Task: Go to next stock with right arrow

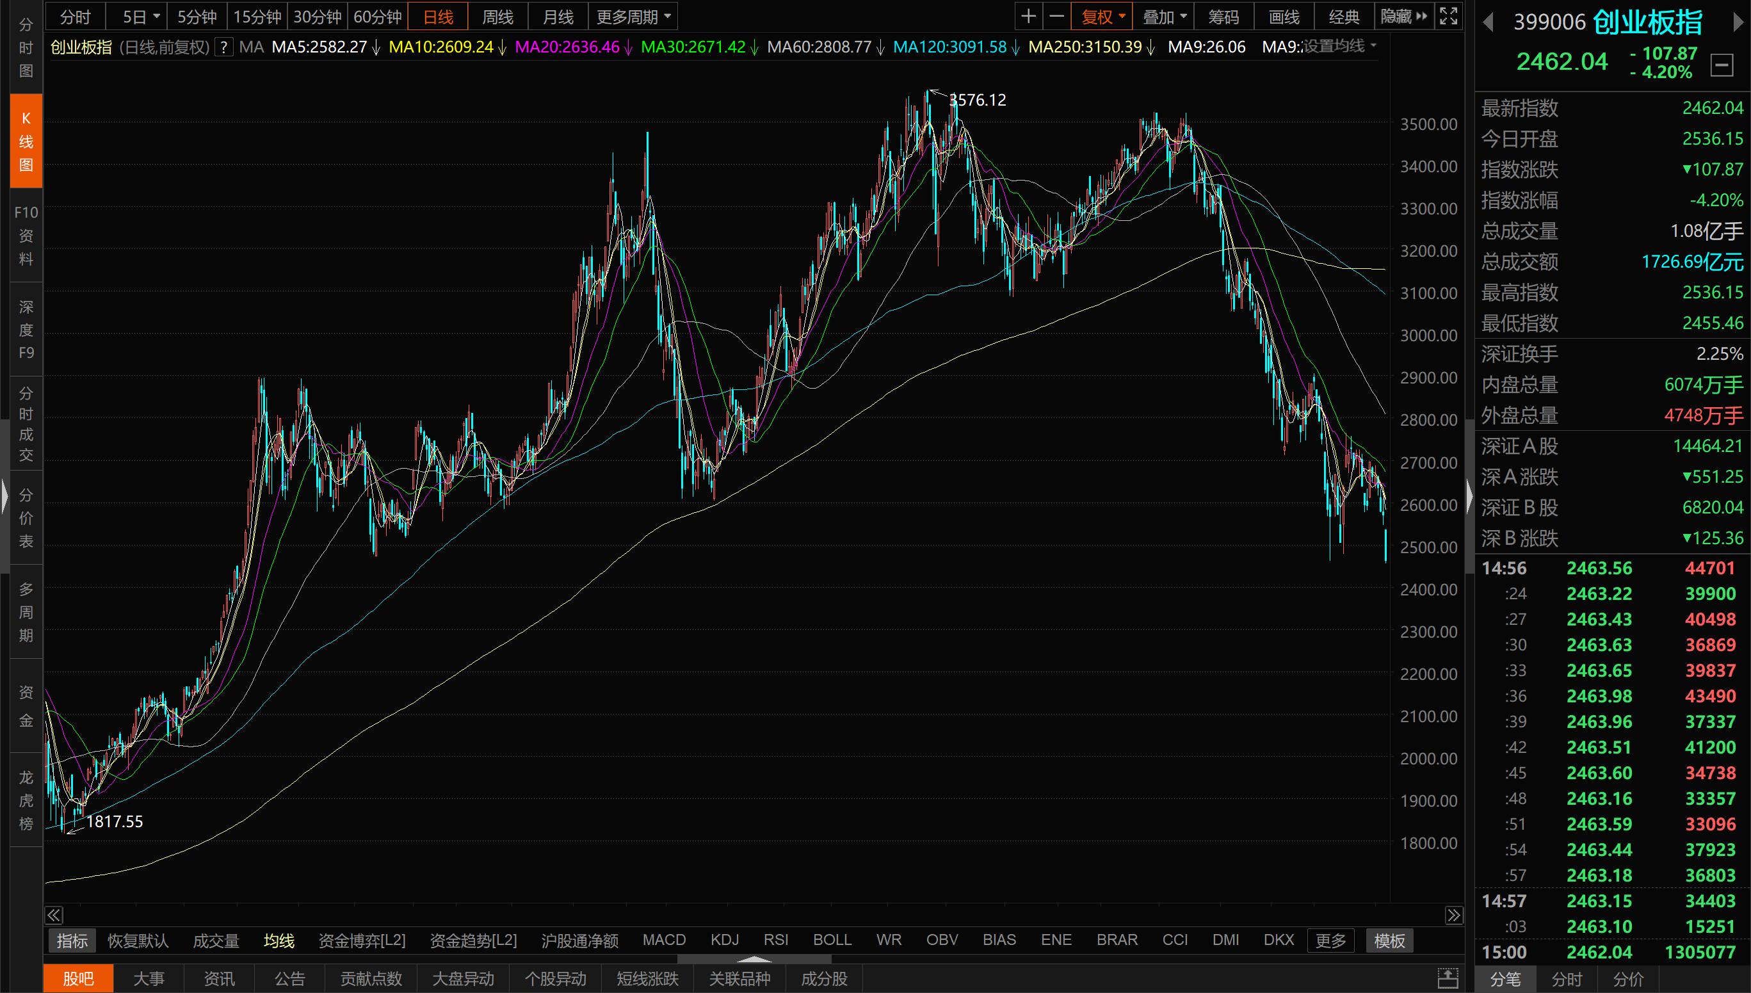Action: tap(1738, 23)
